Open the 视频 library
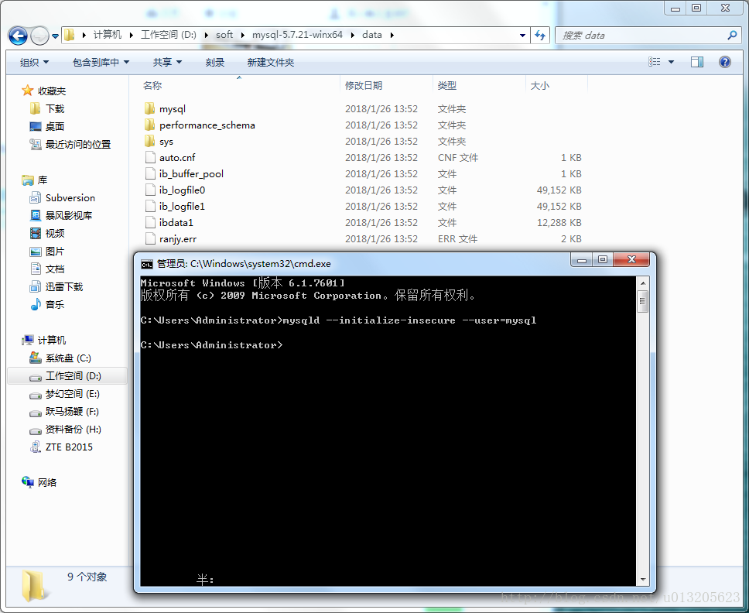 click(x=55, y=233)
